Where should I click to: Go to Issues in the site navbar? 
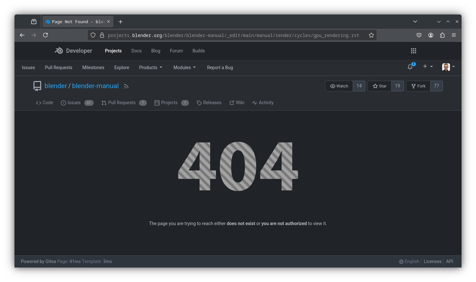[x=28, y=68]
